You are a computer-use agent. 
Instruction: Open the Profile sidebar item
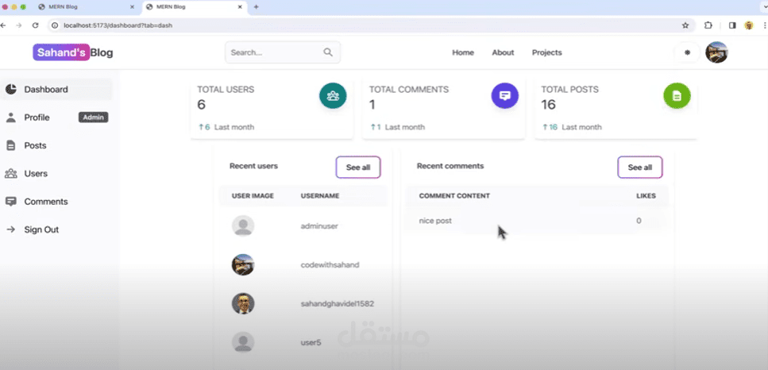56,118
